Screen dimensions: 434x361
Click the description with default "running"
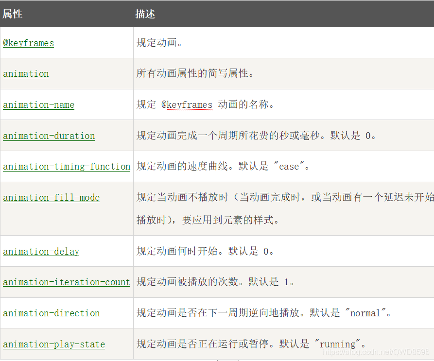coord(251,344)
